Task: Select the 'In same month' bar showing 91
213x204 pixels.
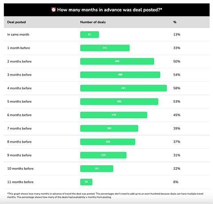Action: [x=90, y=35]
